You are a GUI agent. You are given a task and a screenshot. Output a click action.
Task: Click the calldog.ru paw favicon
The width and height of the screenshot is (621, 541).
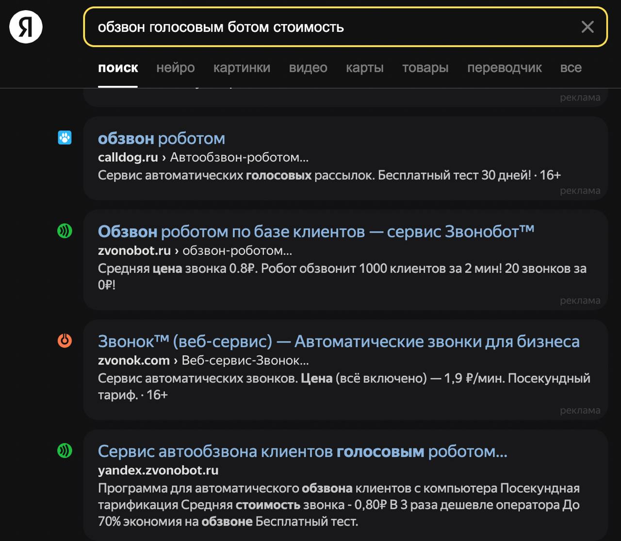[65, 138]
